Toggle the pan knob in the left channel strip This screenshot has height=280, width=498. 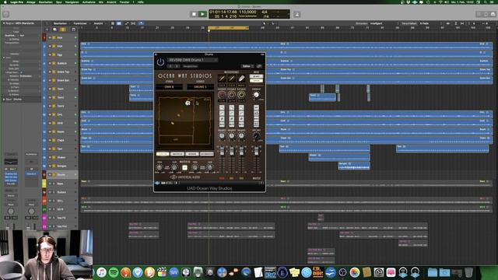[x=11, y=211]
